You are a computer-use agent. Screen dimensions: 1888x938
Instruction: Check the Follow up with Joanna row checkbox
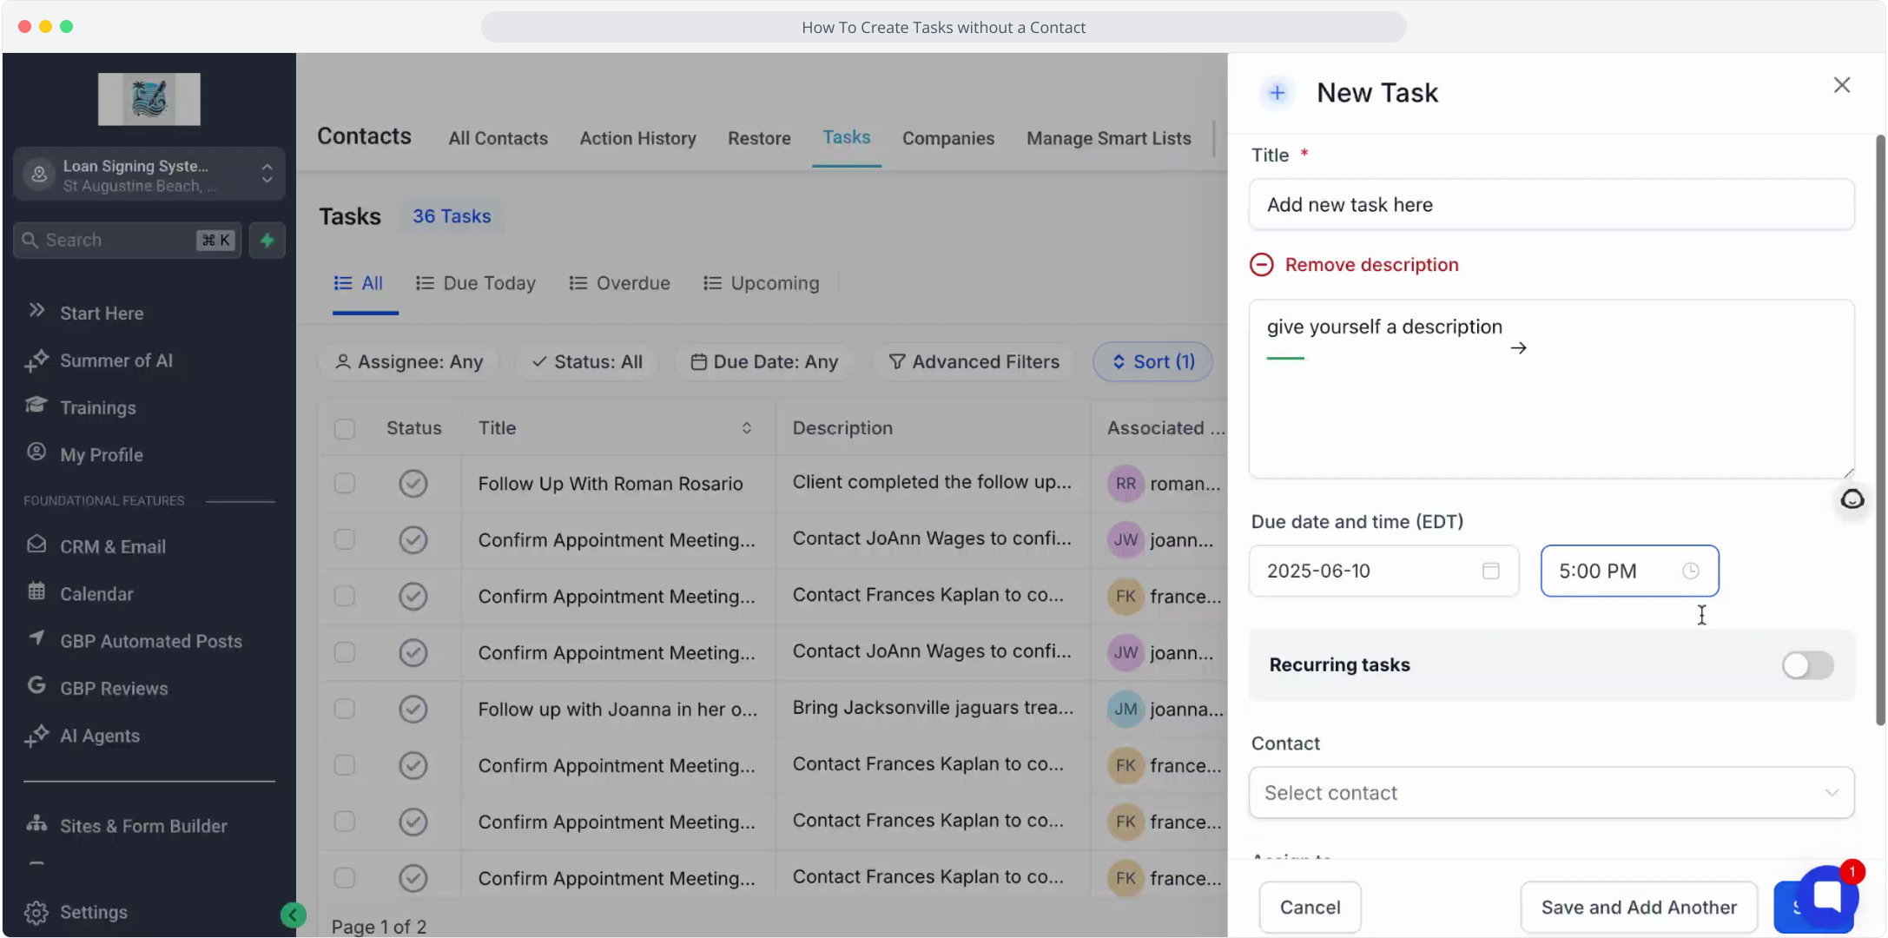[x=345, y=710]
